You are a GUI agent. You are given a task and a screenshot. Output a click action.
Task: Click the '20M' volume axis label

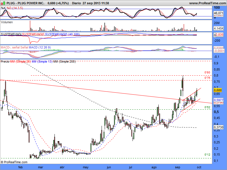click(x=217, y=23)
